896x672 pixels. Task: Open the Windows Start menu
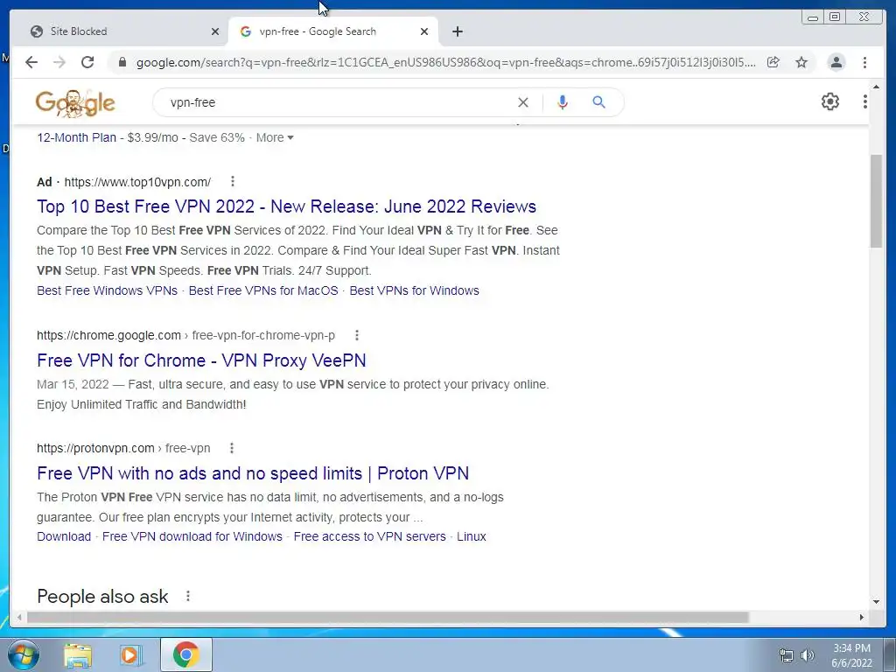click(x=23, y=654)
